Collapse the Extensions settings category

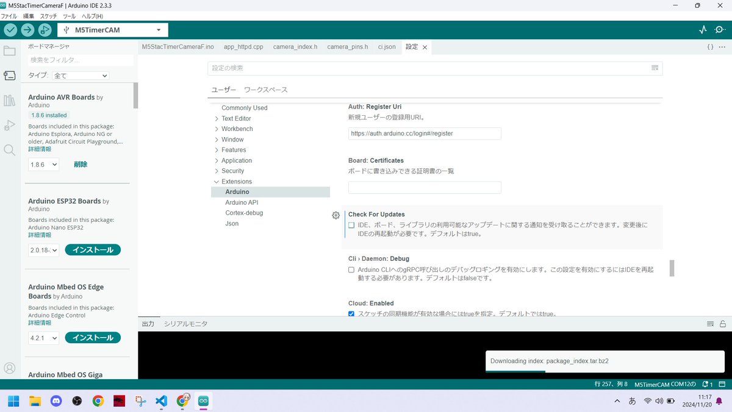[x=237, y=182]
